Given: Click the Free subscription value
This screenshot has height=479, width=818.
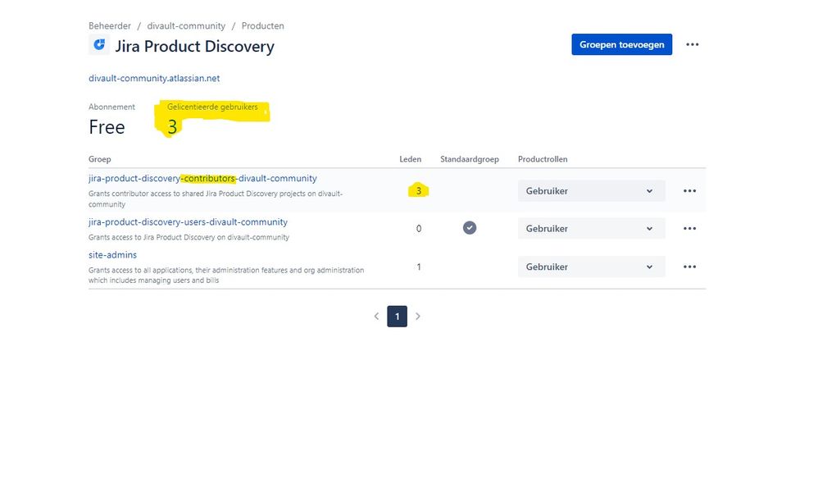Looking at the screenshot, I should 107,127.
